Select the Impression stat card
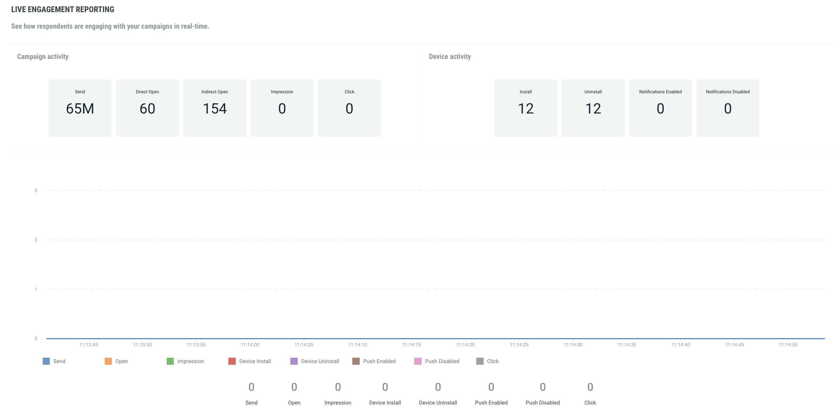 pos(282,108)
